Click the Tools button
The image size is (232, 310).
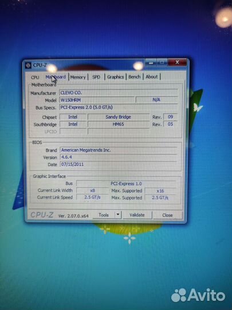(x=104, y=215)
